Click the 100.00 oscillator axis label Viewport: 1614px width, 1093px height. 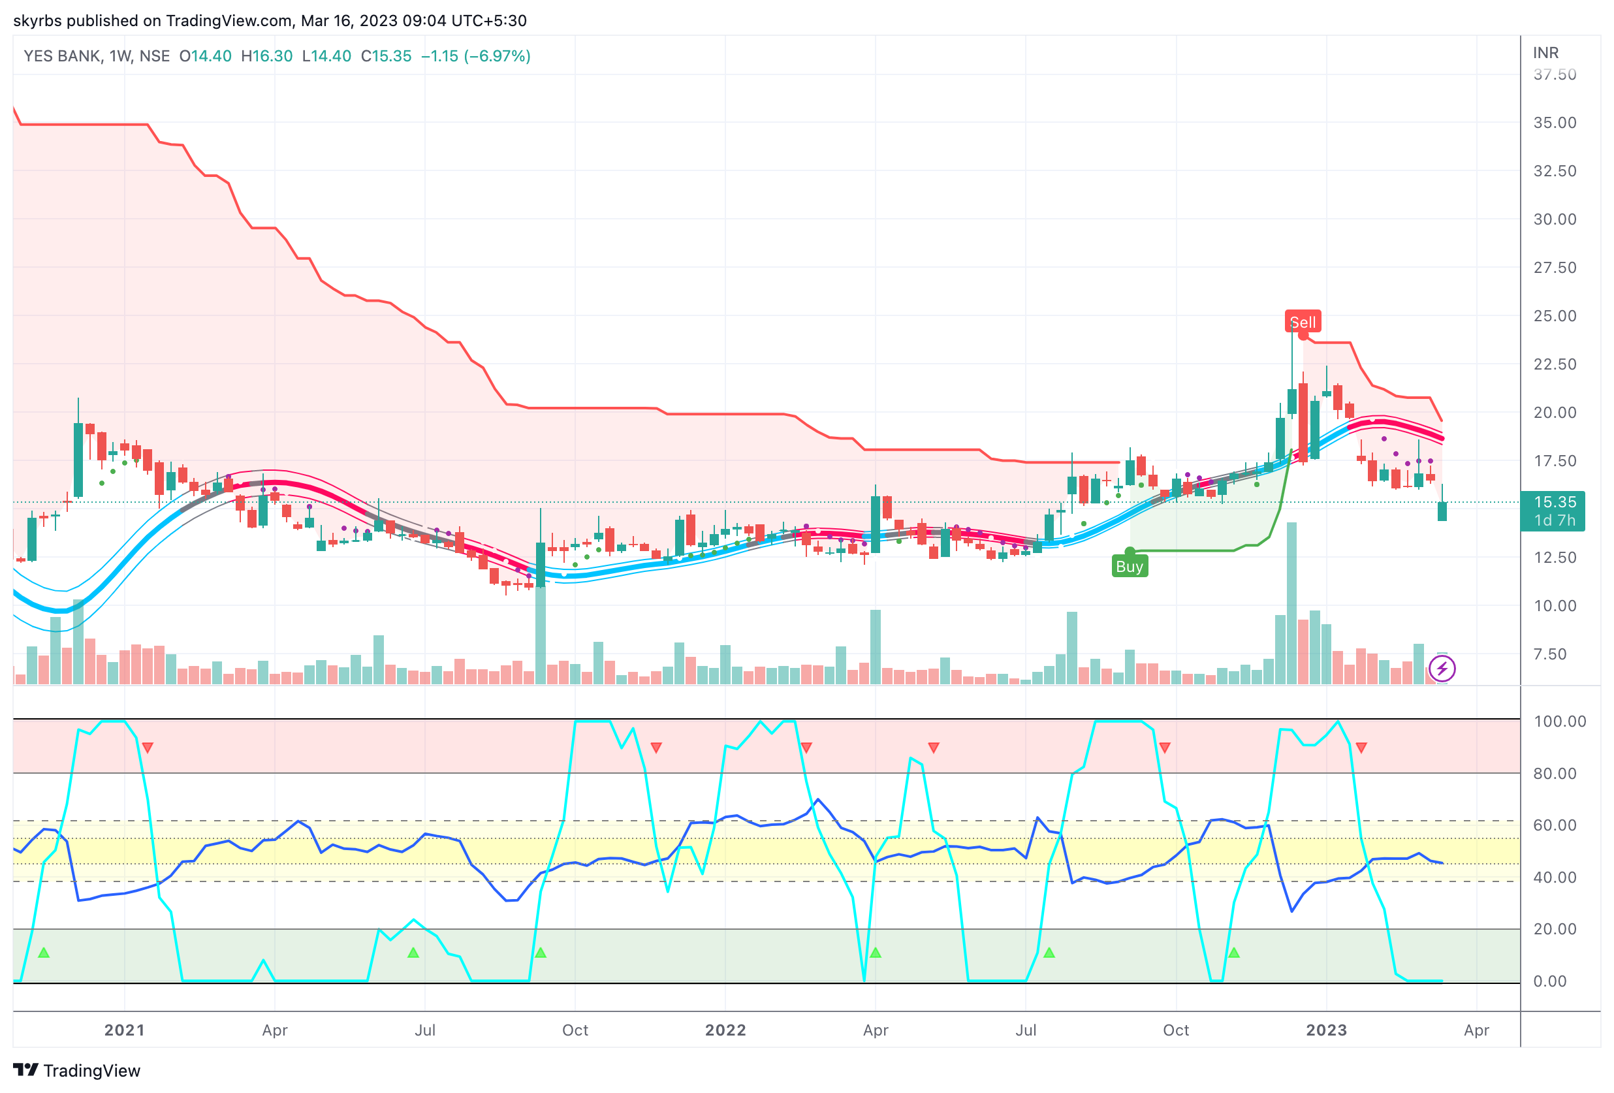click(1559, 721)
